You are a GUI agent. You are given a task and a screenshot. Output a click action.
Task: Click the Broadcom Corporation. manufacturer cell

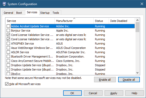click(x=70, y=57)
